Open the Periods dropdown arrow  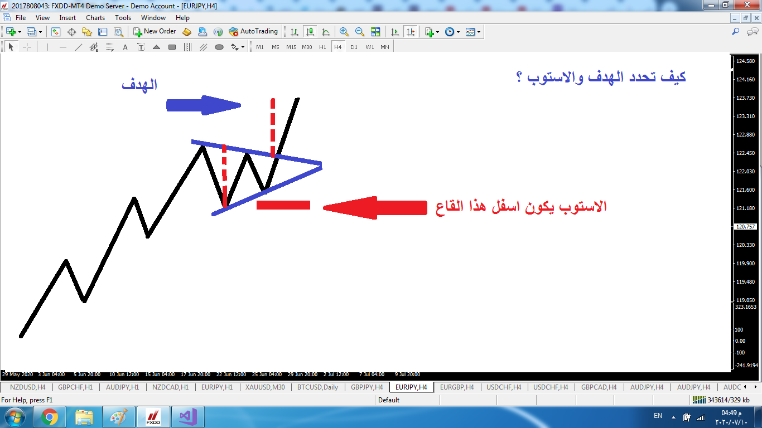[x=459, y=32]
